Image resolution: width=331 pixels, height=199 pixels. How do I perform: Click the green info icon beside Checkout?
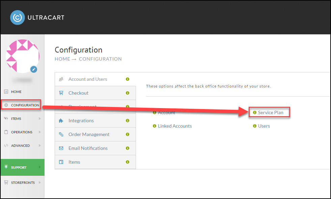(x=128, y=93)
